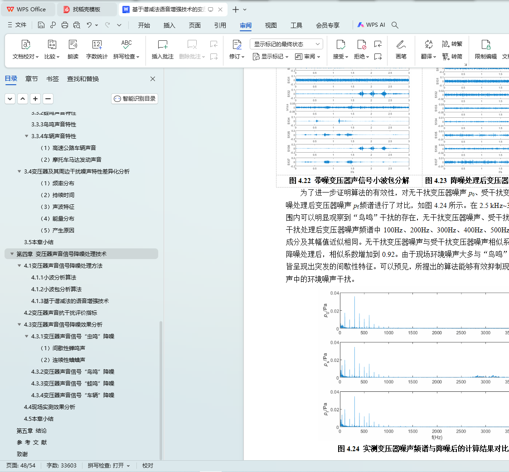Collapse the 4.1变压器声音信号降噪处理方法 node
Screen dimensions: 509x472
pyautogui.click(x=19, y=266)
